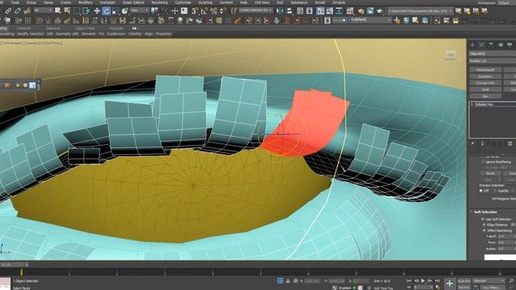Toggle the 3D Snaps icon
This screenshot has height=290, width=516.
point(194,10)
